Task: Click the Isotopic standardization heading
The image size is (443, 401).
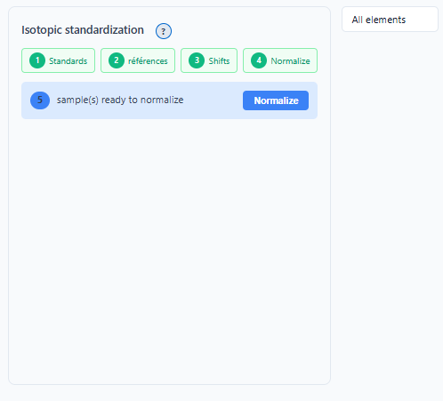Action: (83, 30)
